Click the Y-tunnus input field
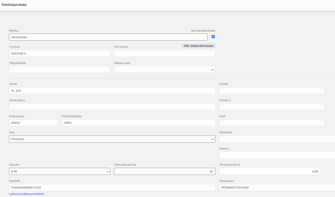The width and height of the screenshot is (335, 197). click(60, 53)
